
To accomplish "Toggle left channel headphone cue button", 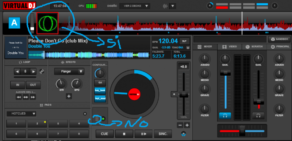I will [225, 116].
